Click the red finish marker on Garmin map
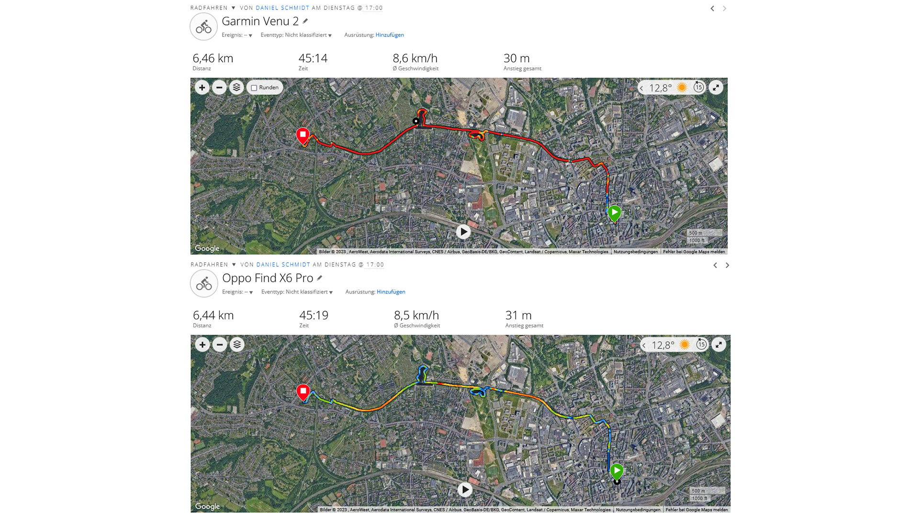The width and height of the screenshot is (919, 517). [x=303, y=135]
